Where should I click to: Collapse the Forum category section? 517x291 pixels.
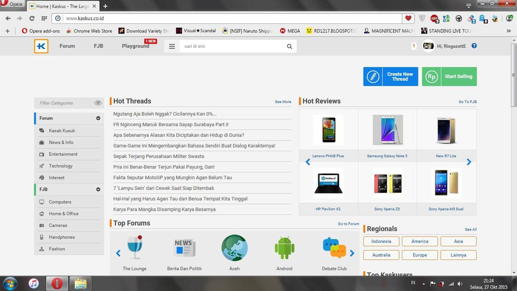click(98, 118)
